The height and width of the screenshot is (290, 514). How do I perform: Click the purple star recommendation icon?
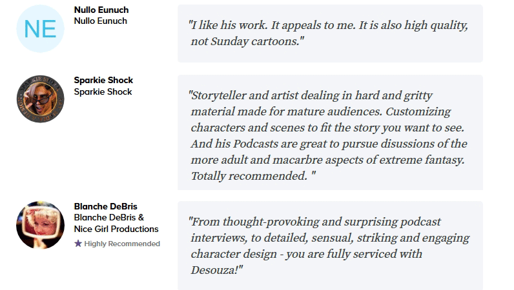[78, 244]
